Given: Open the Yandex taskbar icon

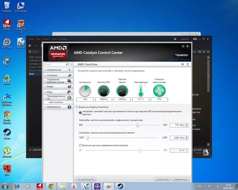Looking at the screenshot, I should (74, 186).
